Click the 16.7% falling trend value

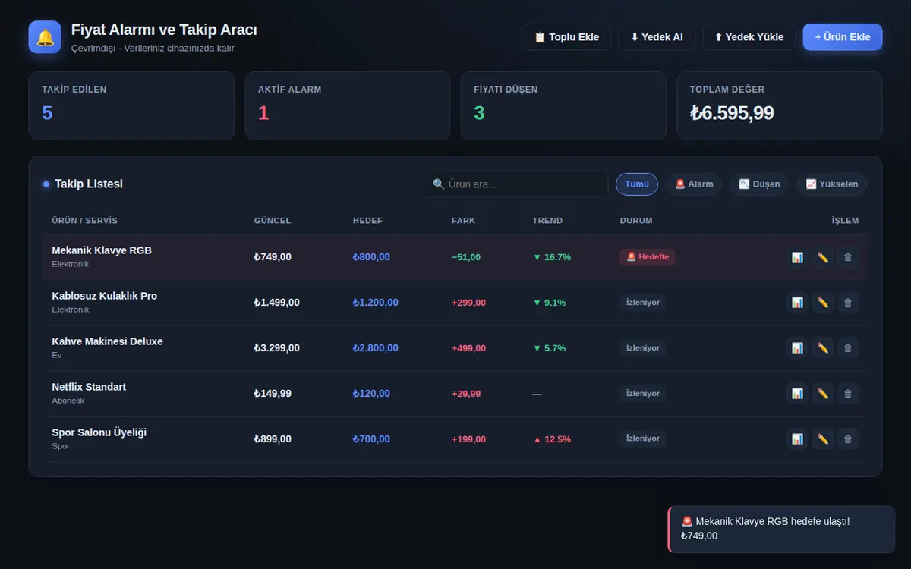pyautogui.click(x=552, y=257)
